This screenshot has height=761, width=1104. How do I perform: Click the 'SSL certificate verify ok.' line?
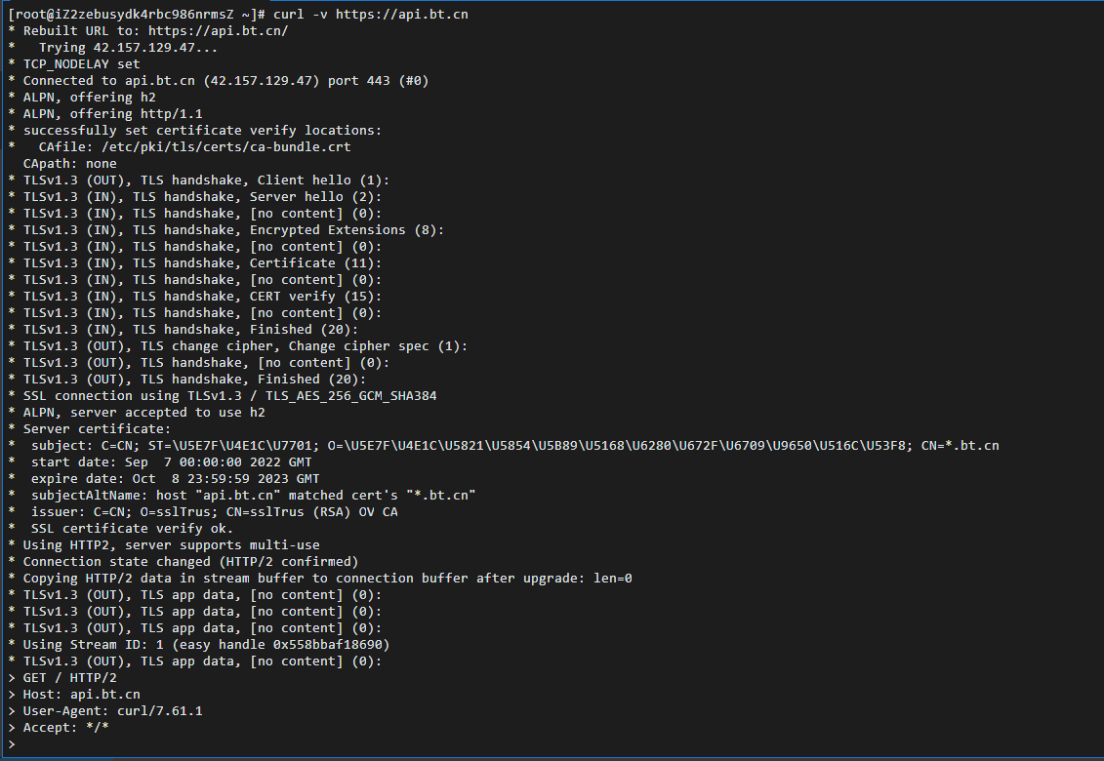pyautogui.click(x=132, y=529)
